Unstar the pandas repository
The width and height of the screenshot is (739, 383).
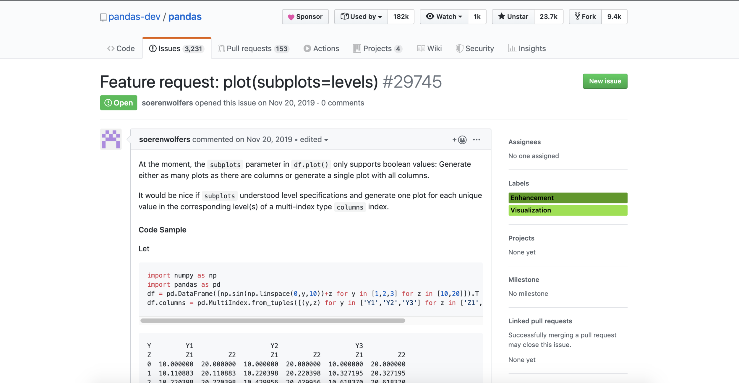click(513, 17)
